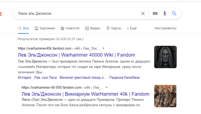Open Лев Эль'Джонсон Warhammer 40000 Wiki result
Image resolution: width=201 pixels, height=114 pixels.
pos(76,55)
